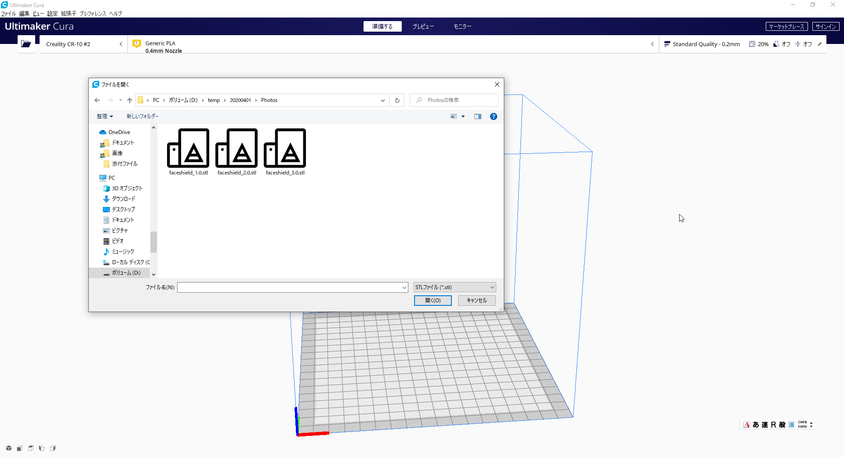Viewport: 844px width, 457px height.
Task: Click the open folder icon in Cura
Action: [x=26, y=44]
